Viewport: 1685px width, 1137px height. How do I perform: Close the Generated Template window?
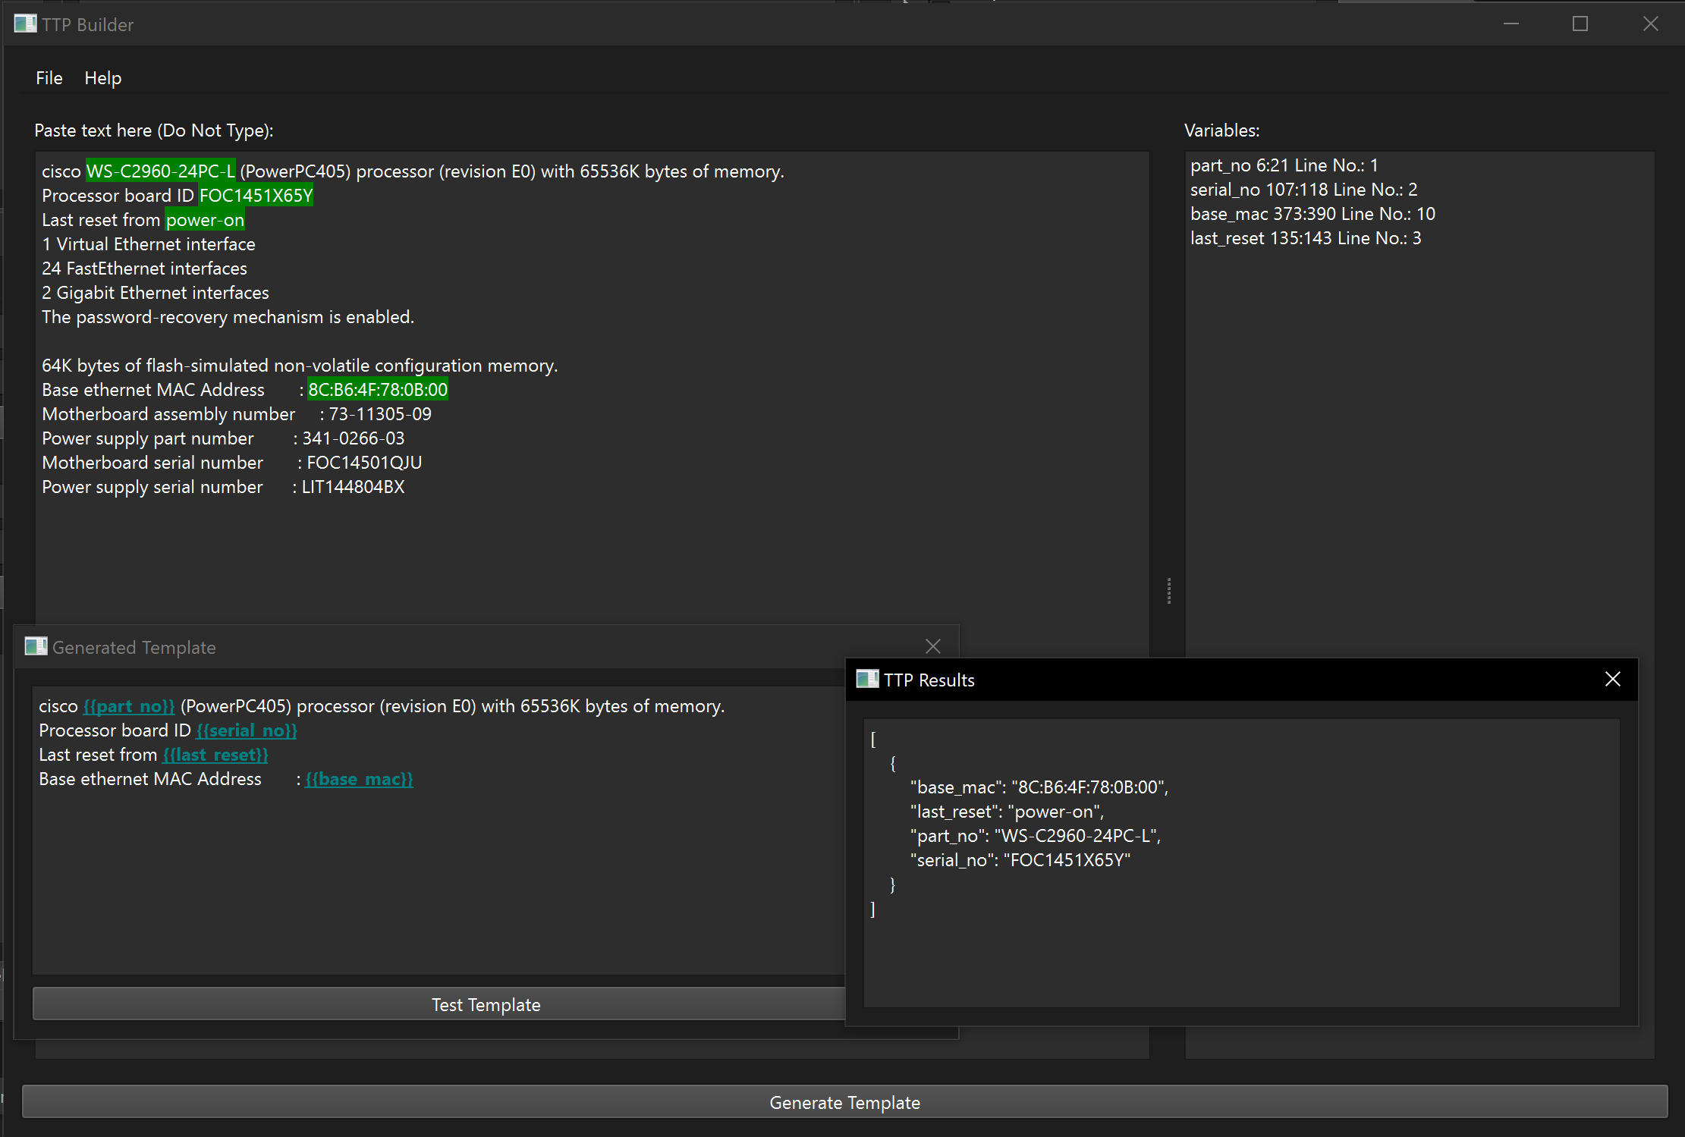click(933, 646)
